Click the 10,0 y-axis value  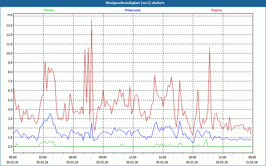pos(9,53)
